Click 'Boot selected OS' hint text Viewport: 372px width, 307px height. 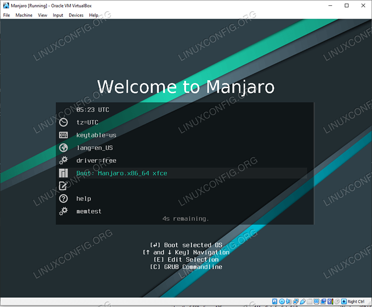click(193, 245)
